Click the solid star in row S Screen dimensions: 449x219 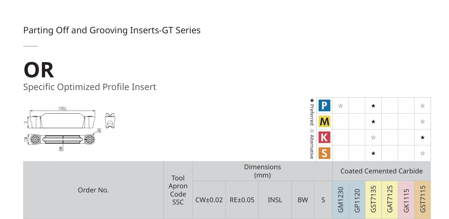tap(373, 153)
